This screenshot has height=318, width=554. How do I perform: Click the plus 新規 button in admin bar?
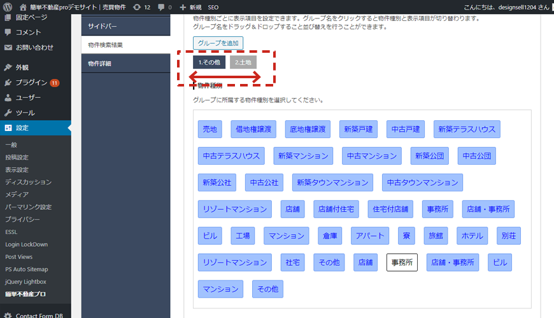coord(190,6)
